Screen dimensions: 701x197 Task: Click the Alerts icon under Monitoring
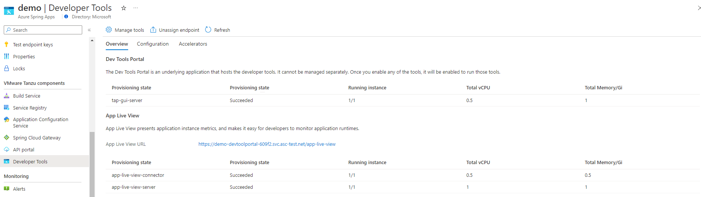[x=6, y=189]
